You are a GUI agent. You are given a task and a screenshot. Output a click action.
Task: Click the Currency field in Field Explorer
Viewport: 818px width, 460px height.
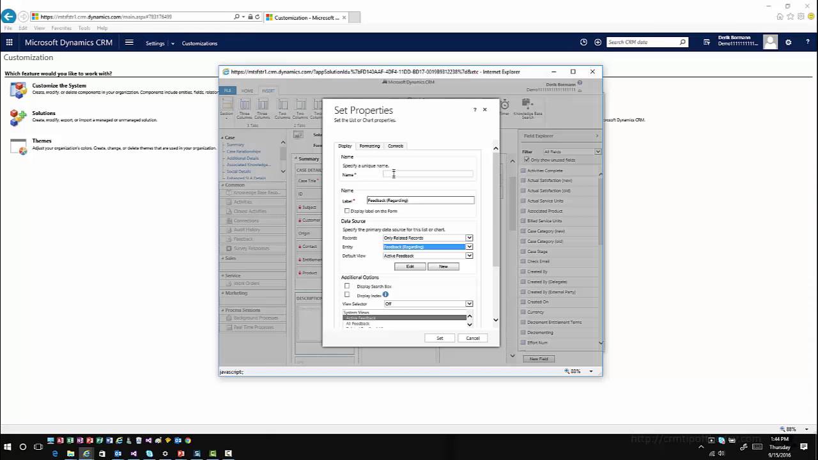535,312
